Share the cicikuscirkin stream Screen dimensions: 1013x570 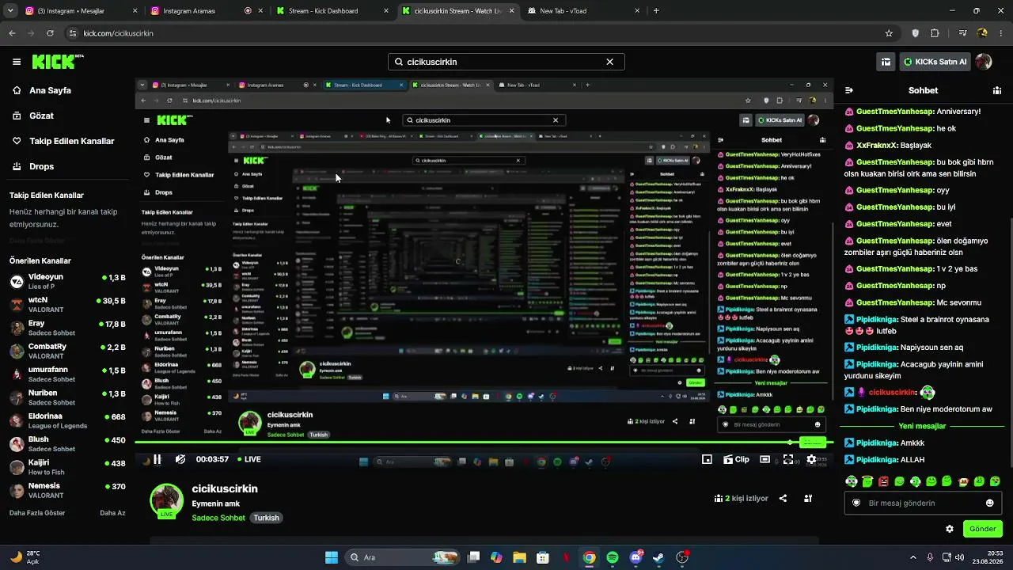(x=783, y=499)
